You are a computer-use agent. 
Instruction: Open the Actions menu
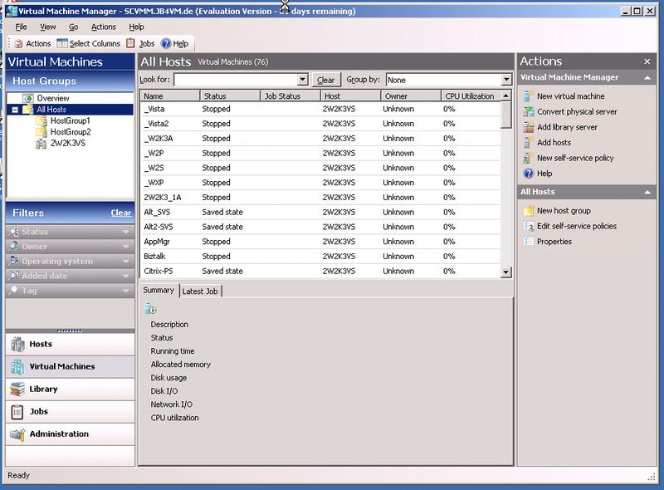coord(103,27)
